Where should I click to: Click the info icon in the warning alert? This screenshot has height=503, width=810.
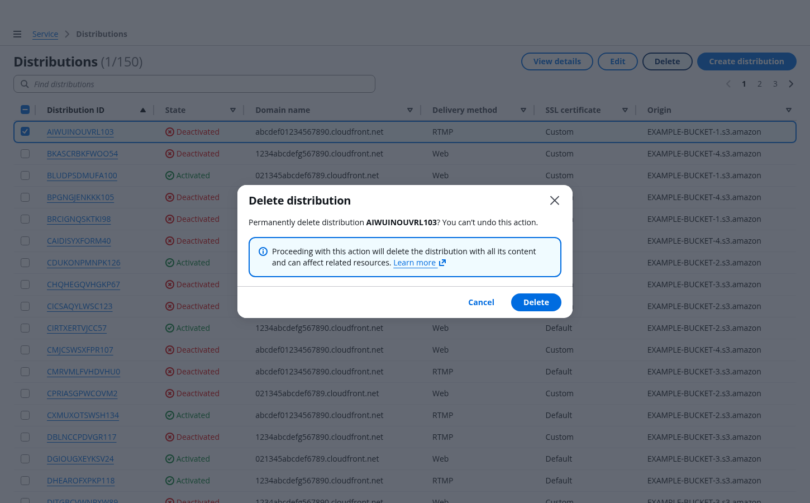tap(263, 251)
